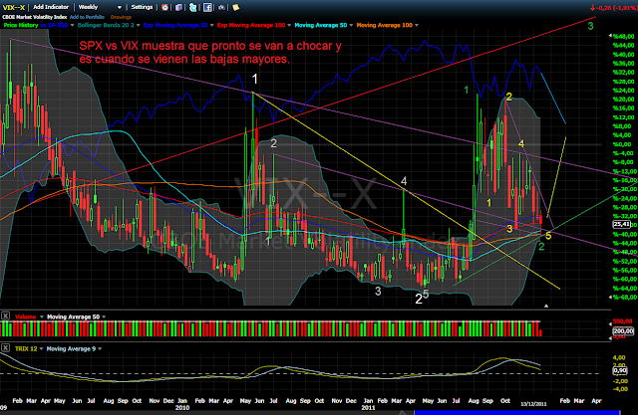Click volume pane Moving Average 50 label
Viewport: 638px width, 415px height.
(73, 316)
